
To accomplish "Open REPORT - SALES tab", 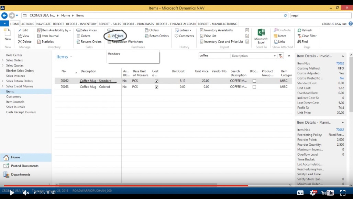I will click(x=110, y=24).
